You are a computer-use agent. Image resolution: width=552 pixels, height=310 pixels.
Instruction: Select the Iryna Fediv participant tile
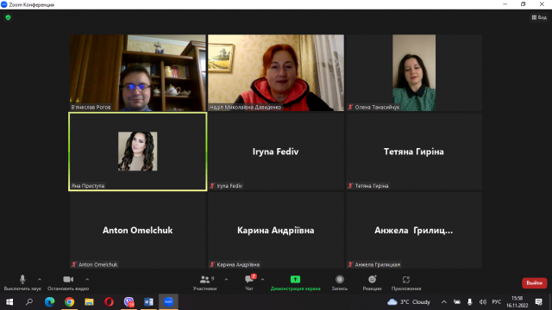tap(276, 152)
